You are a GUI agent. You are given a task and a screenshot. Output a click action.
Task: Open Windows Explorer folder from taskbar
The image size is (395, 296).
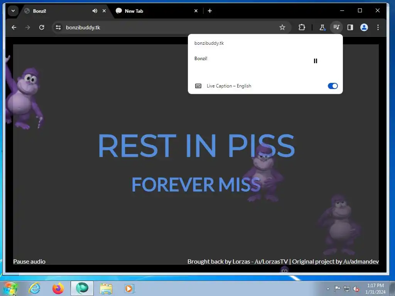[x=106, y=288]
